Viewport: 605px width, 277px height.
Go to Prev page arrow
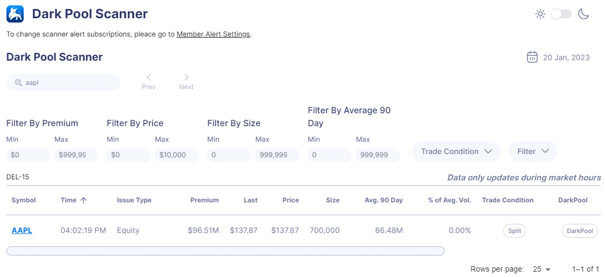149,82
